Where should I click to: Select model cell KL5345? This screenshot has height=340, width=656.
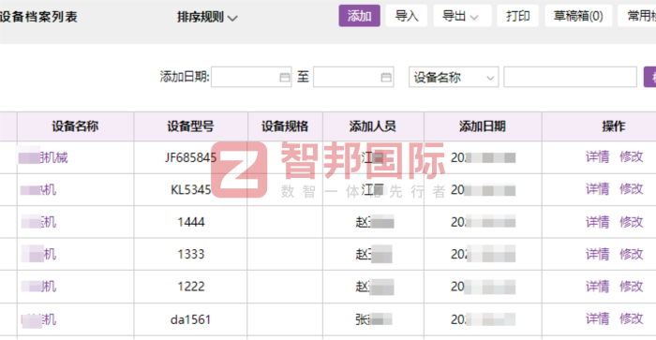[x=191, y=190]
